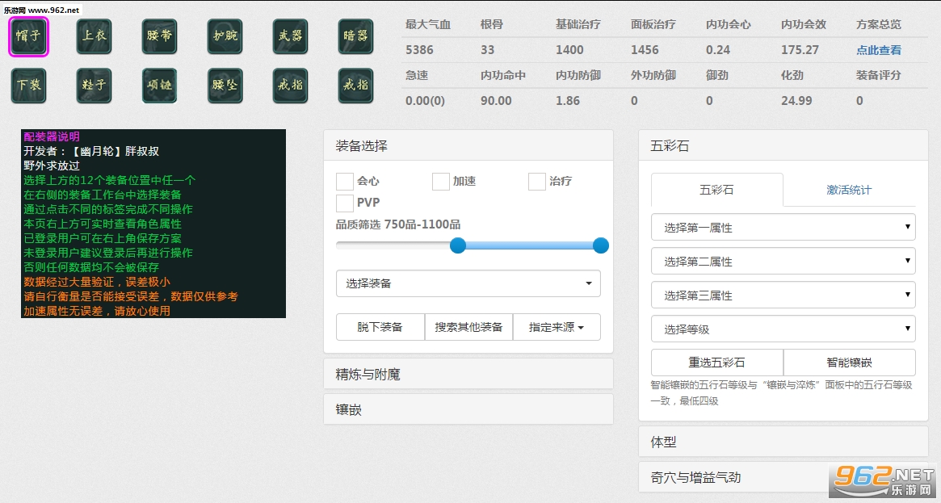941x503 pixels.
Task: Click the 内功会效 value 175.27
Action: 800,50
